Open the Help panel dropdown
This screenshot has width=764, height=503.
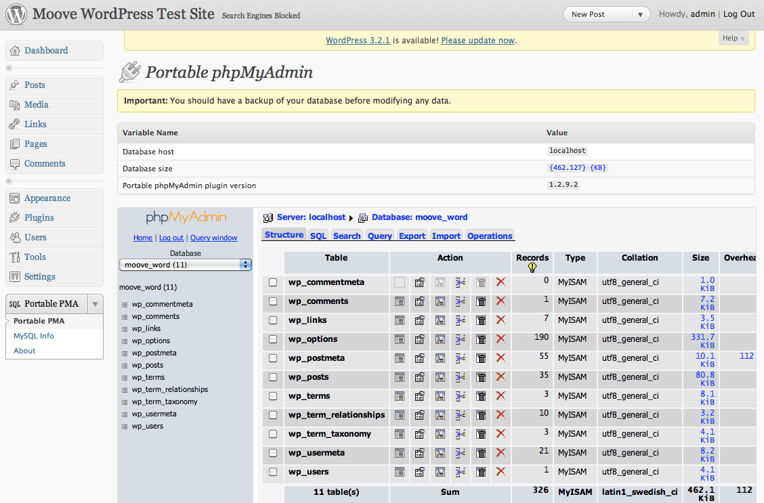[x=734, y=38]
